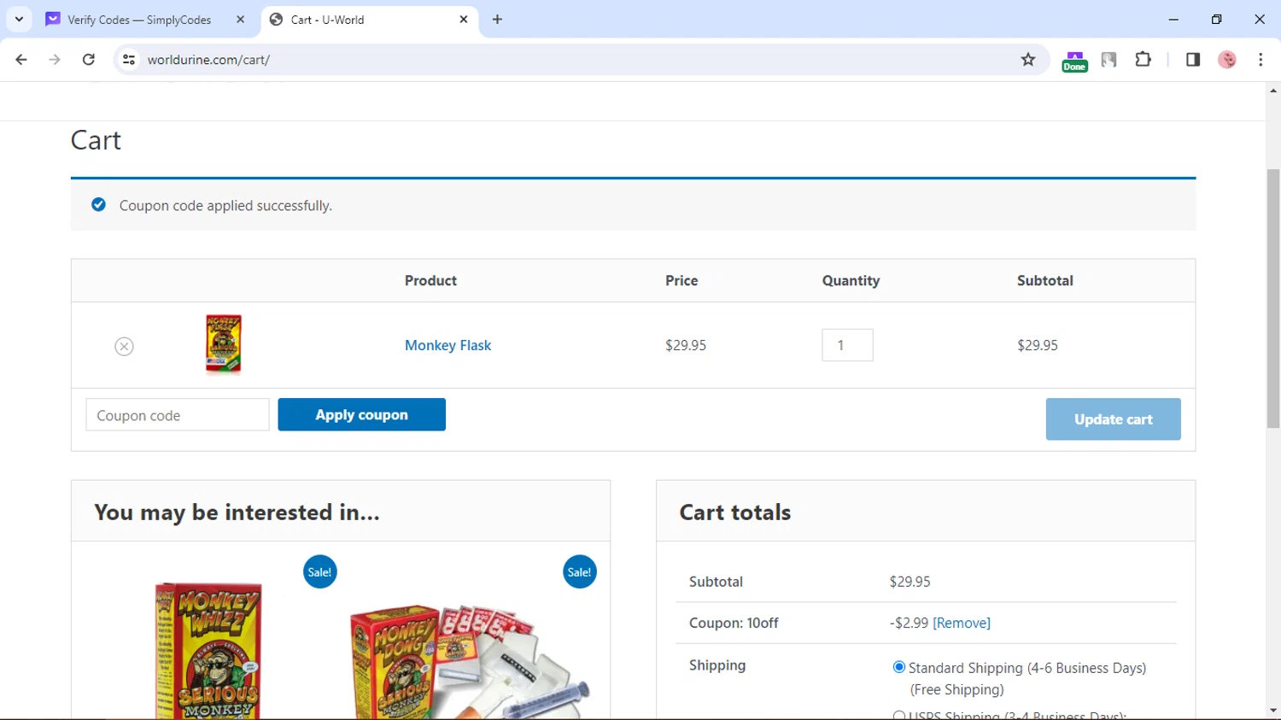This screenshot has width=1281, height=720.
Task: Open the SimplyCodes Done extension icon
Action: [1074, 61]
